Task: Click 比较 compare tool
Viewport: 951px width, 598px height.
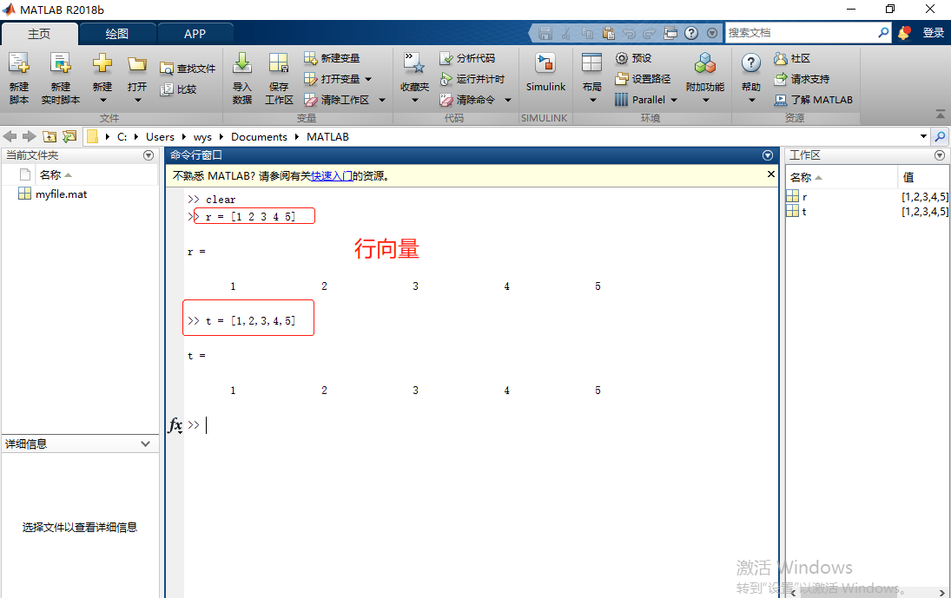Action: click(178, 89)
